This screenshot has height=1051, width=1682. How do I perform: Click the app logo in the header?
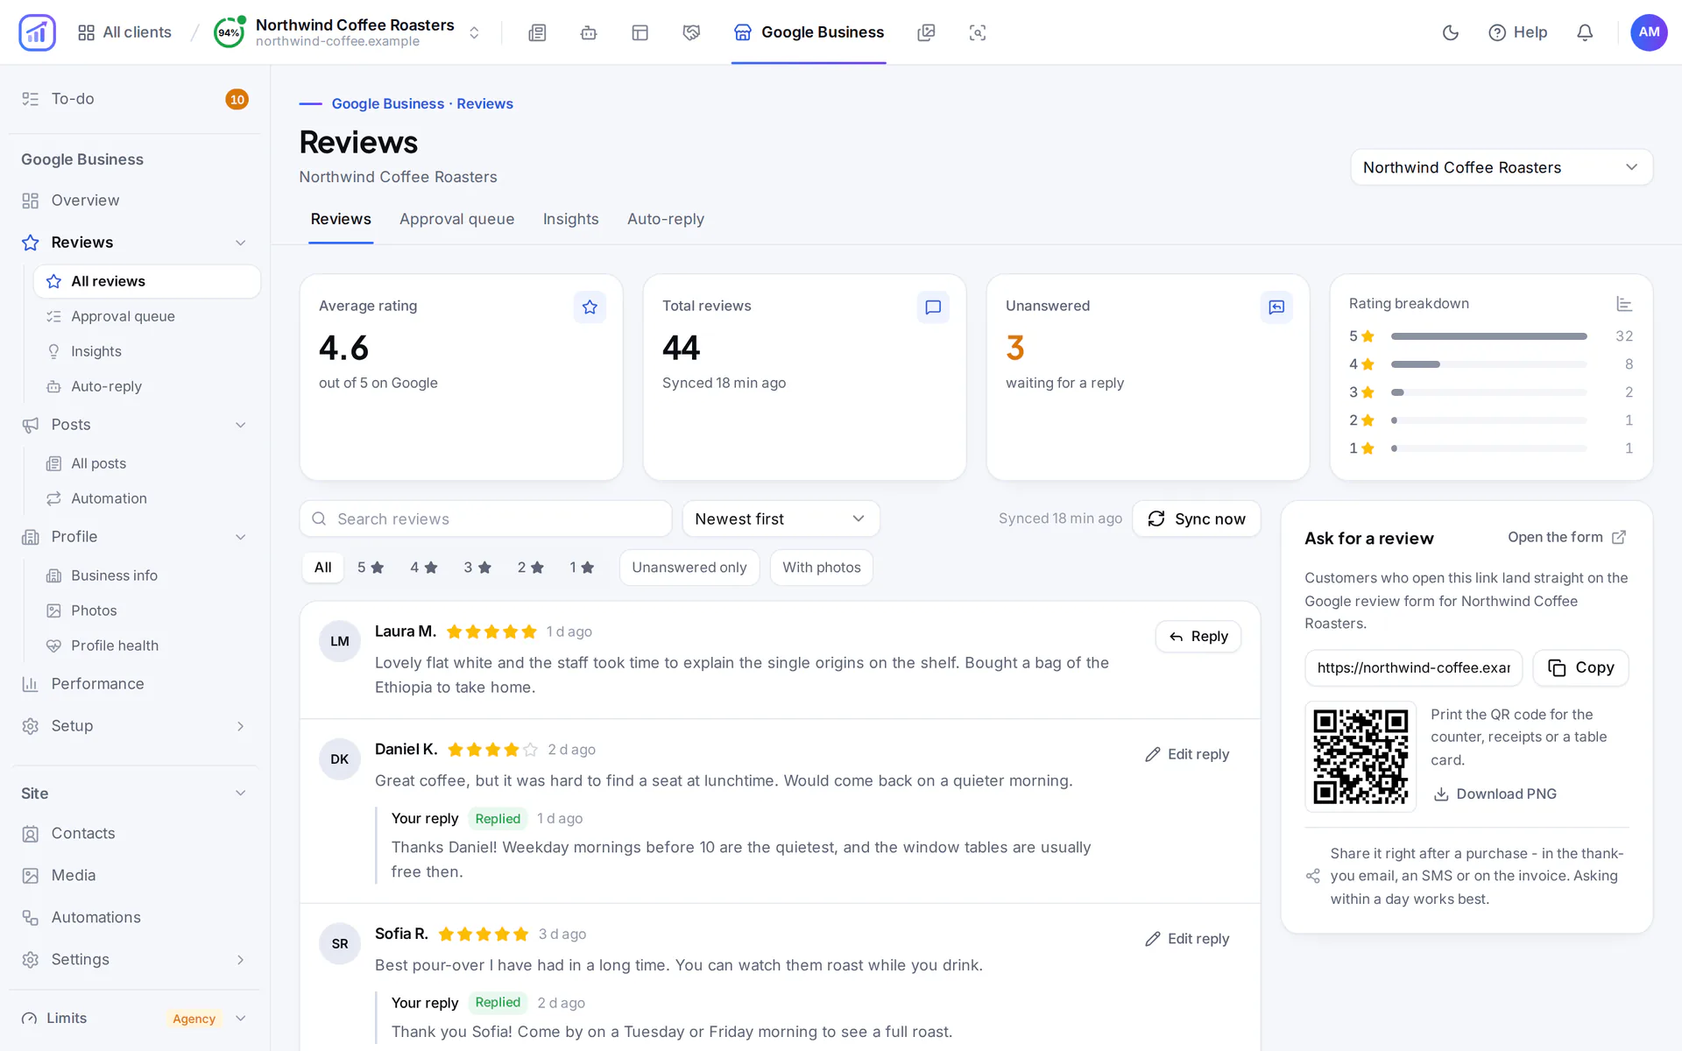(x=37, y=32)
